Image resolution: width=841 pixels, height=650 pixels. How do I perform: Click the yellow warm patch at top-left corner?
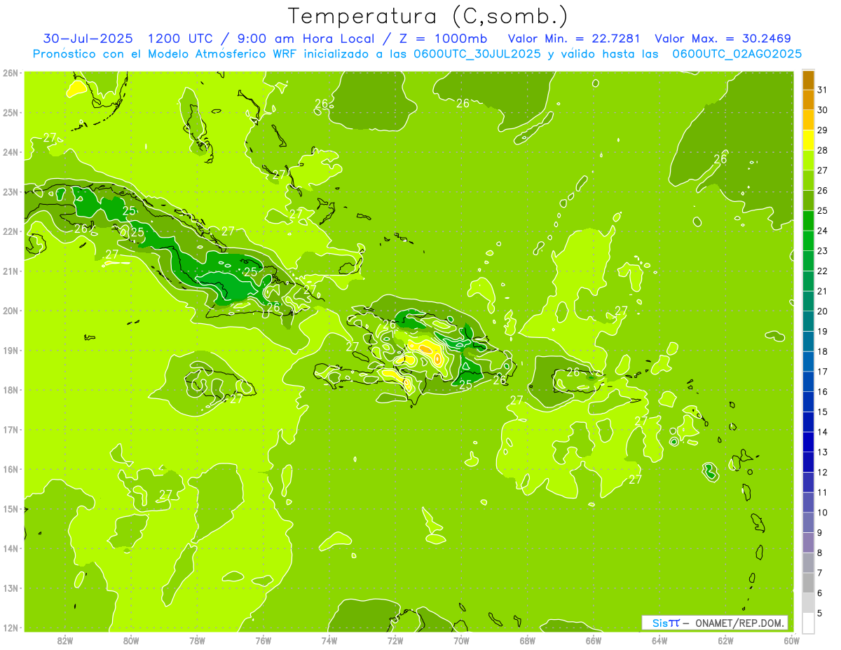click(x=76, y=88)
